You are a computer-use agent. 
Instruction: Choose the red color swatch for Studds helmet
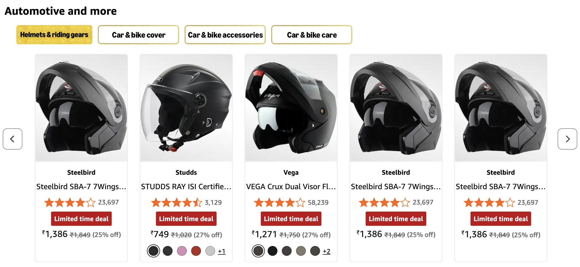196,251
